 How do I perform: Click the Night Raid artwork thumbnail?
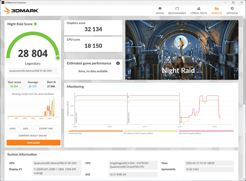coord(182,50)
